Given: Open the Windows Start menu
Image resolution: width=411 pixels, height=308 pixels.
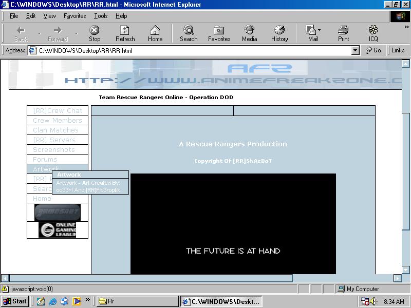Looking at the screenshot, I should (15, 301).
